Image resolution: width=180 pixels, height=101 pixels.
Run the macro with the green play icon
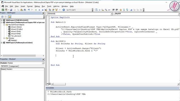pyautogui.click(x=36, y=10)
